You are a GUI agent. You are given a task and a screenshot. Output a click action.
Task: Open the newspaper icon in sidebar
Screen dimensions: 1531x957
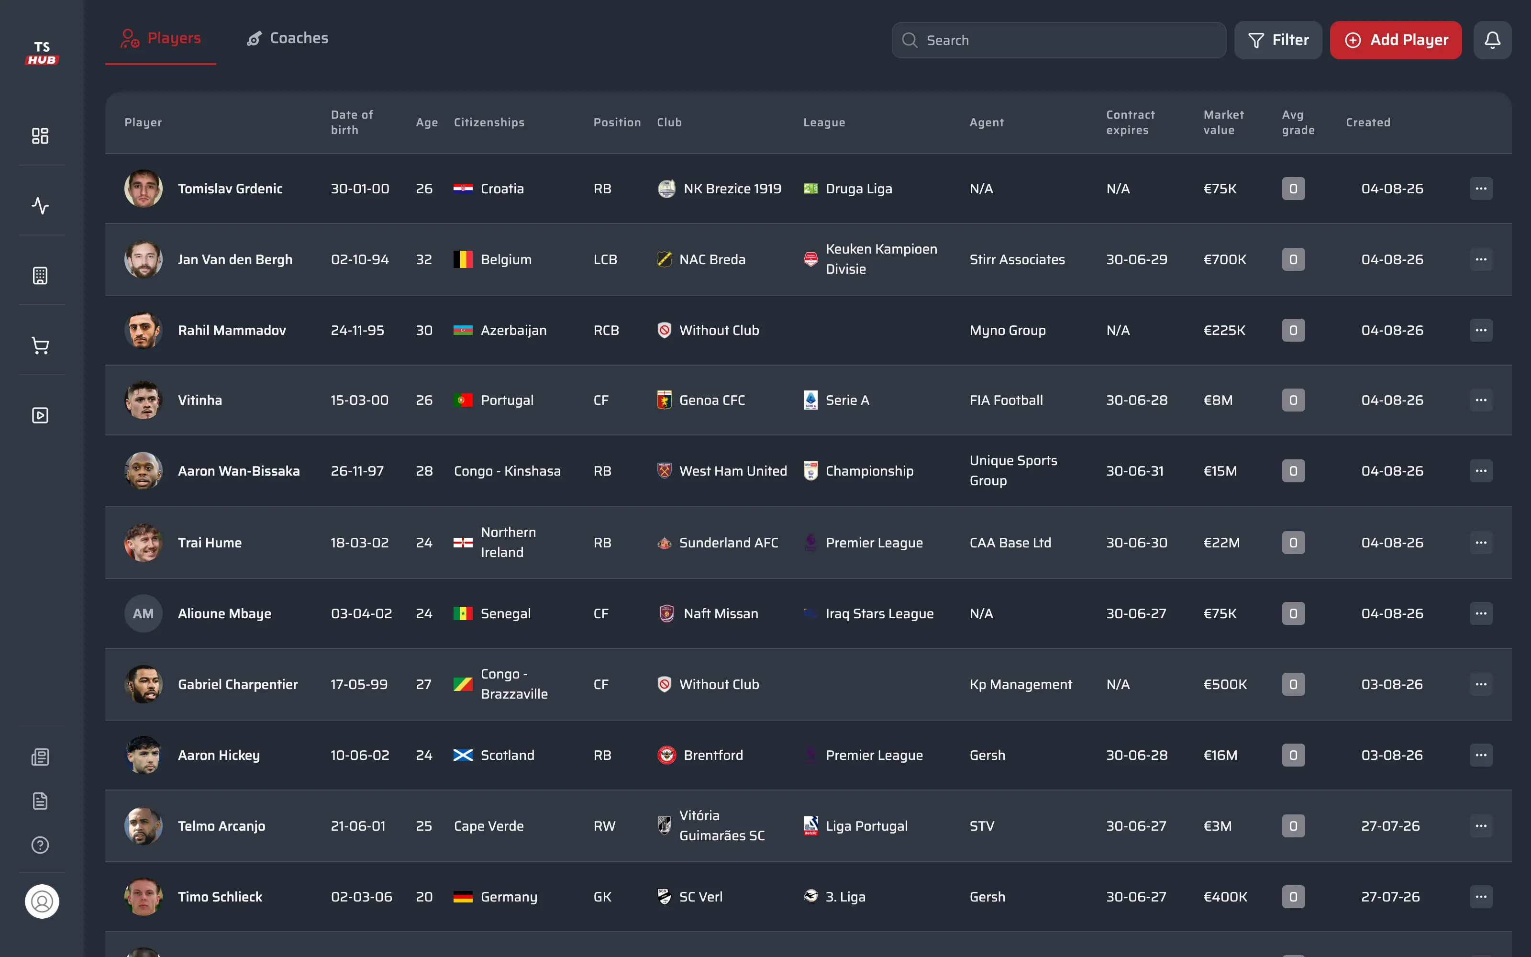tap(40, 757)
